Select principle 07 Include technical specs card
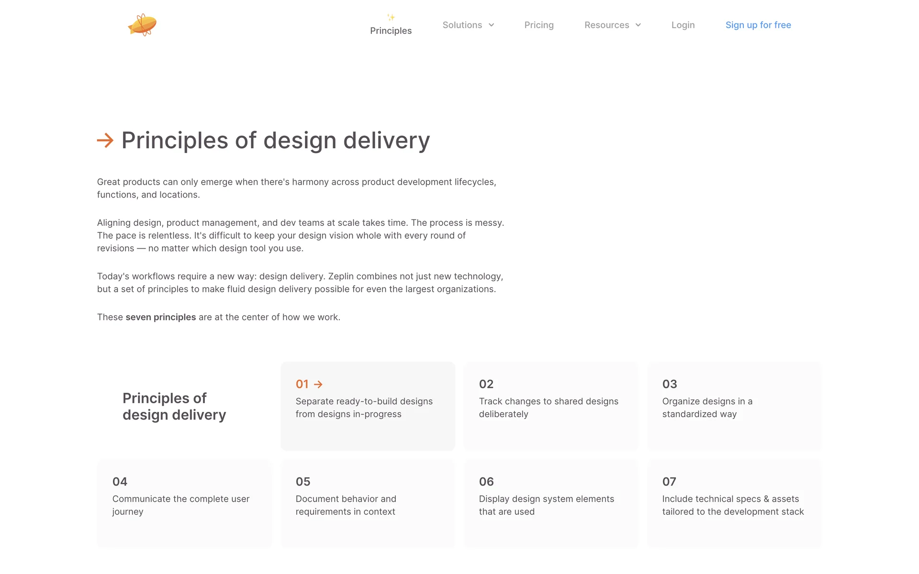Image resolution: width=919 pixels, height=574 pixels. (734, 504)
